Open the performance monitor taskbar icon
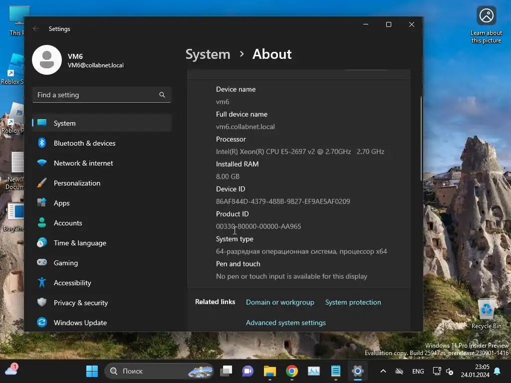 click(x=313, y=371)
